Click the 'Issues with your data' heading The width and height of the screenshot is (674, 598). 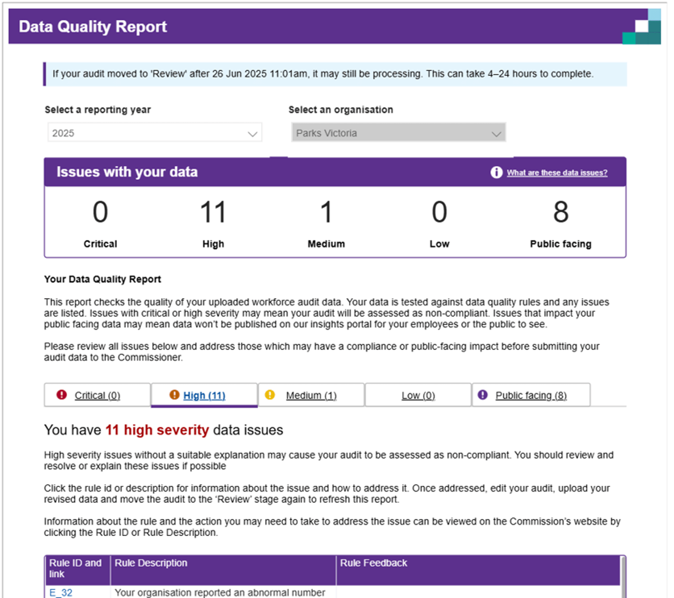pyautogui.click(x=127, y=171)
